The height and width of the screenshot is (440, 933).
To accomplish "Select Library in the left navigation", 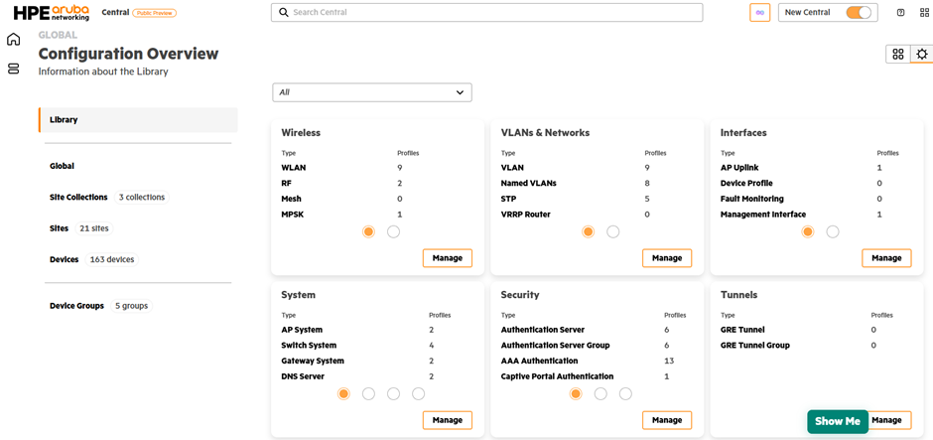I will [x=64, y=120].
